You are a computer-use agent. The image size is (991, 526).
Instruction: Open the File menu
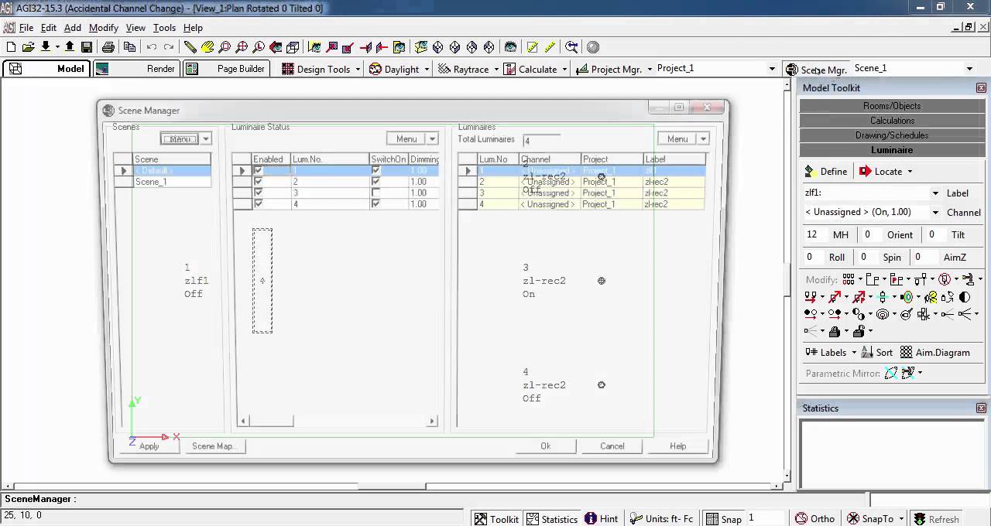[x=26, y=28]
